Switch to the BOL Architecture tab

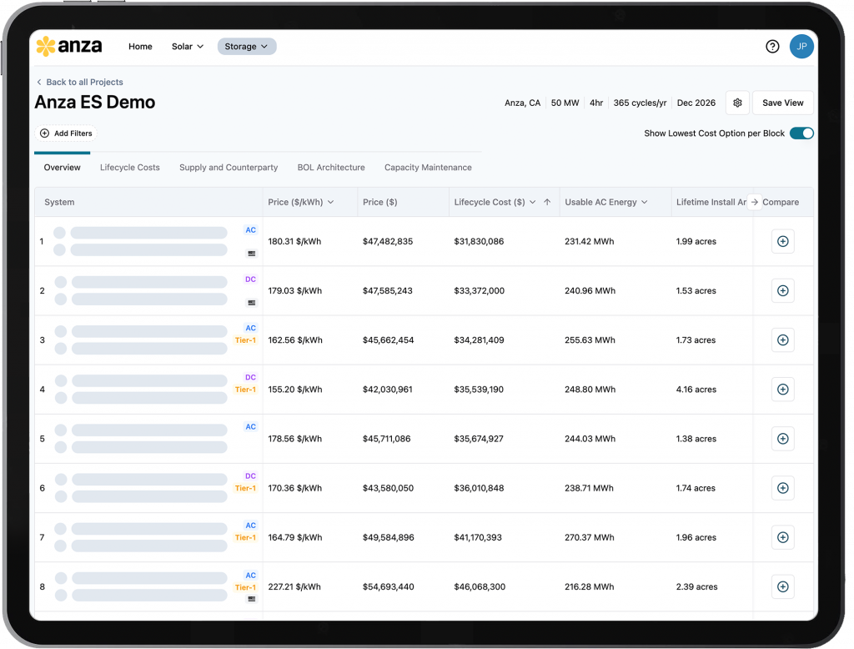pos(331,168)
